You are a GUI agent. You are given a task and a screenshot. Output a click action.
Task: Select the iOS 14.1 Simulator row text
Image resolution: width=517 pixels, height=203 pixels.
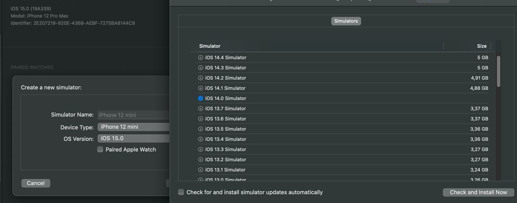[x=225, y=88]
